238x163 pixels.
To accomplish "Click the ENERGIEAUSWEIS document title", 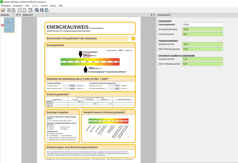I will [67, 27].
